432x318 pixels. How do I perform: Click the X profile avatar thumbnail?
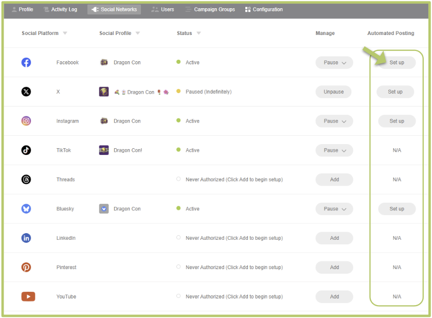coord(104,92)
